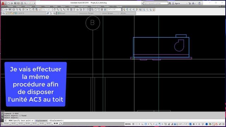Open the QuickCalc calculator icon

(84, 10)
